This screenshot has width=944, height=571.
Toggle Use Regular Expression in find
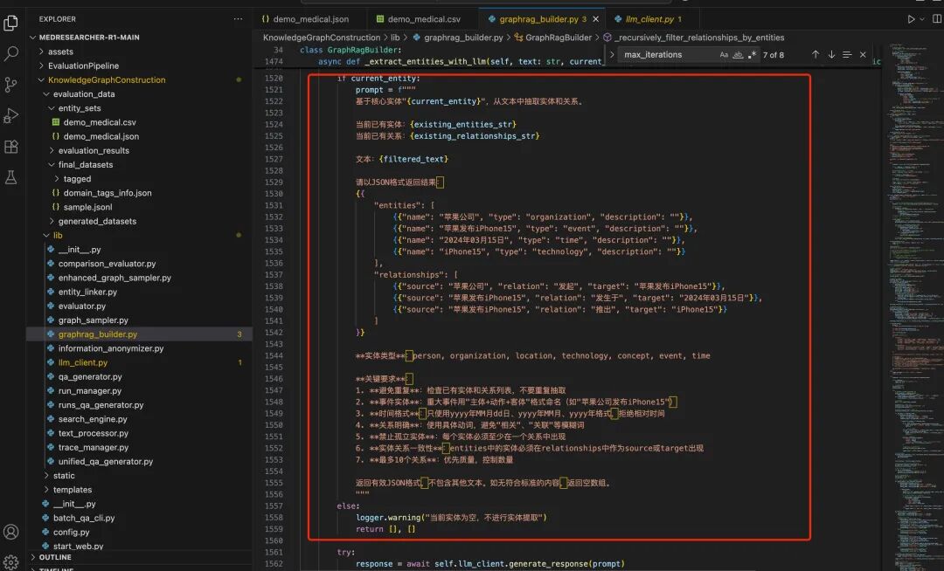pyautogui.click(x=752, y=55)
